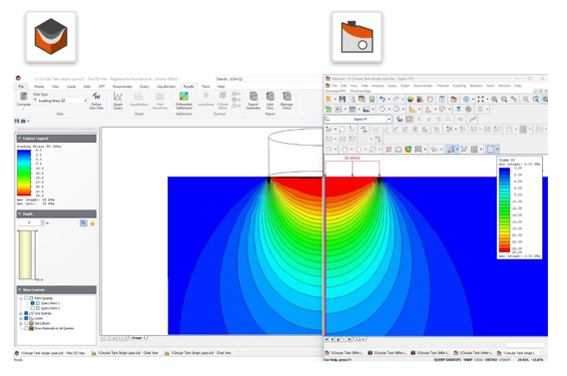This screenshot has height=376, width=567.
Task: Open the Data Type Loading Stress ZZ dropdown
Action: [x=60, y=101]
